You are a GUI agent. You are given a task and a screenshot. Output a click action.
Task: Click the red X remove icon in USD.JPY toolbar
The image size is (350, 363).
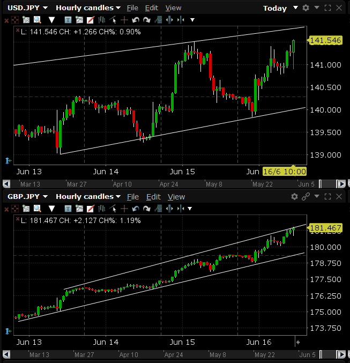pyautogui.click(x=6, y=20)
